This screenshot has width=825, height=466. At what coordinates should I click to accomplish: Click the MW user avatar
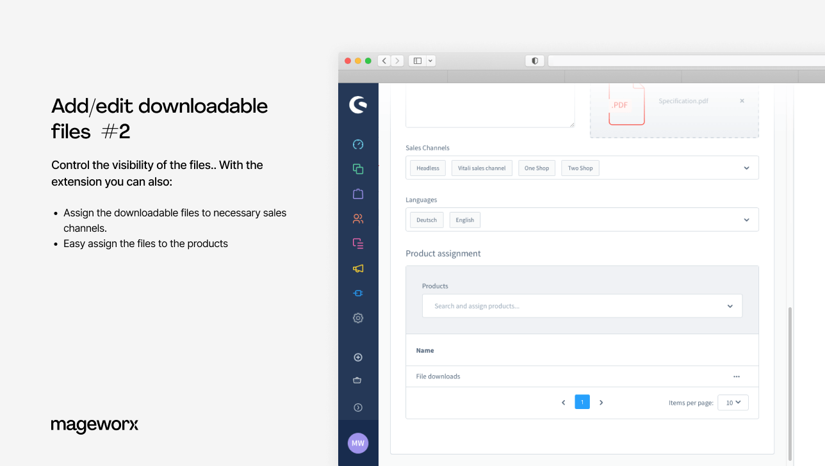358,443
